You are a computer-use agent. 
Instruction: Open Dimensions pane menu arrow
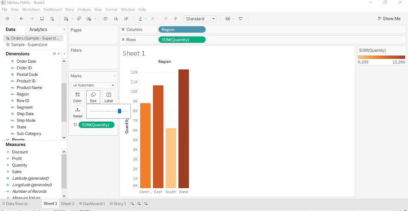pos(64,54)
